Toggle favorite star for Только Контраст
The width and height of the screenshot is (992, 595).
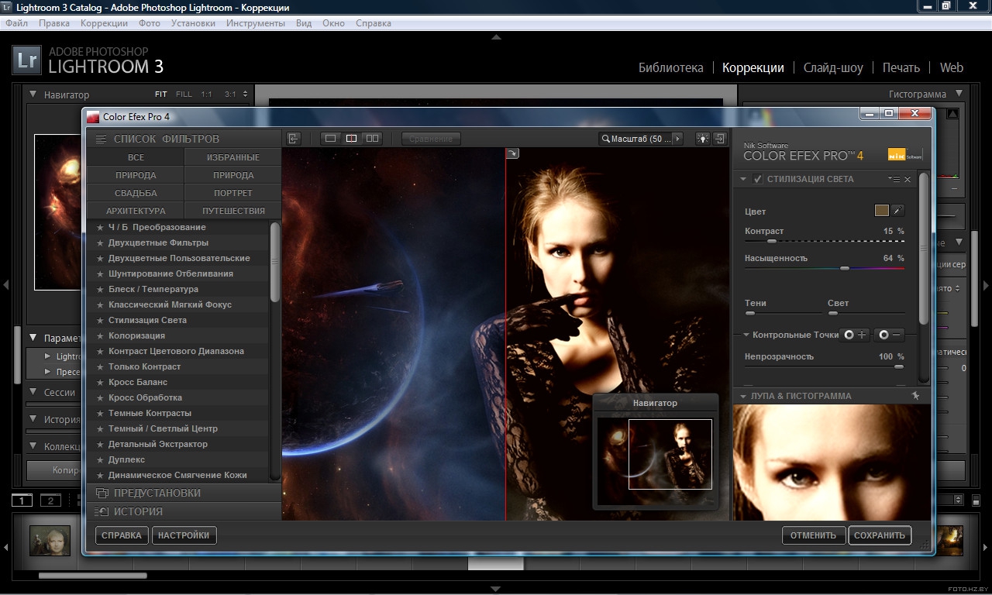(100, 366)
